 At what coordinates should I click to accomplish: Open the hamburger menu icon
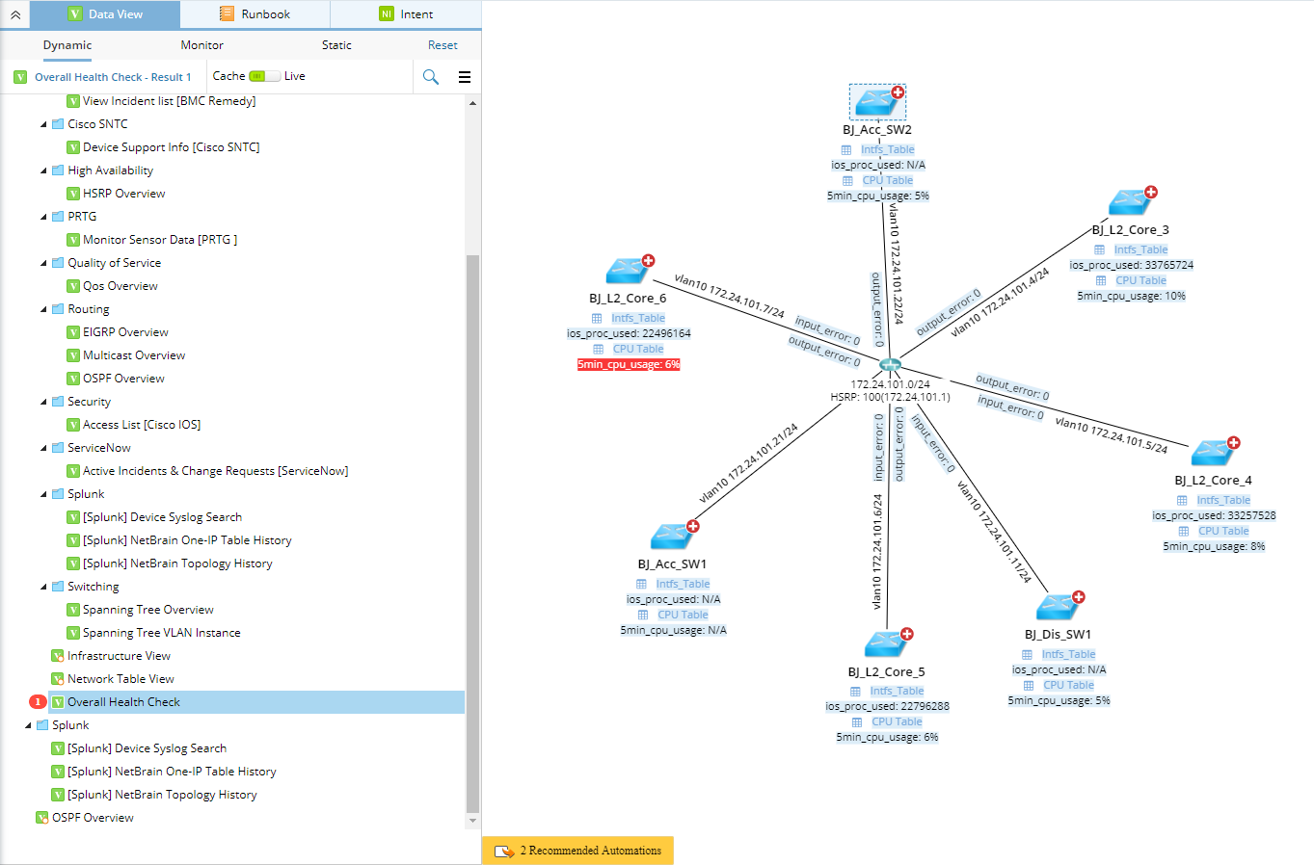click(465, 77)
